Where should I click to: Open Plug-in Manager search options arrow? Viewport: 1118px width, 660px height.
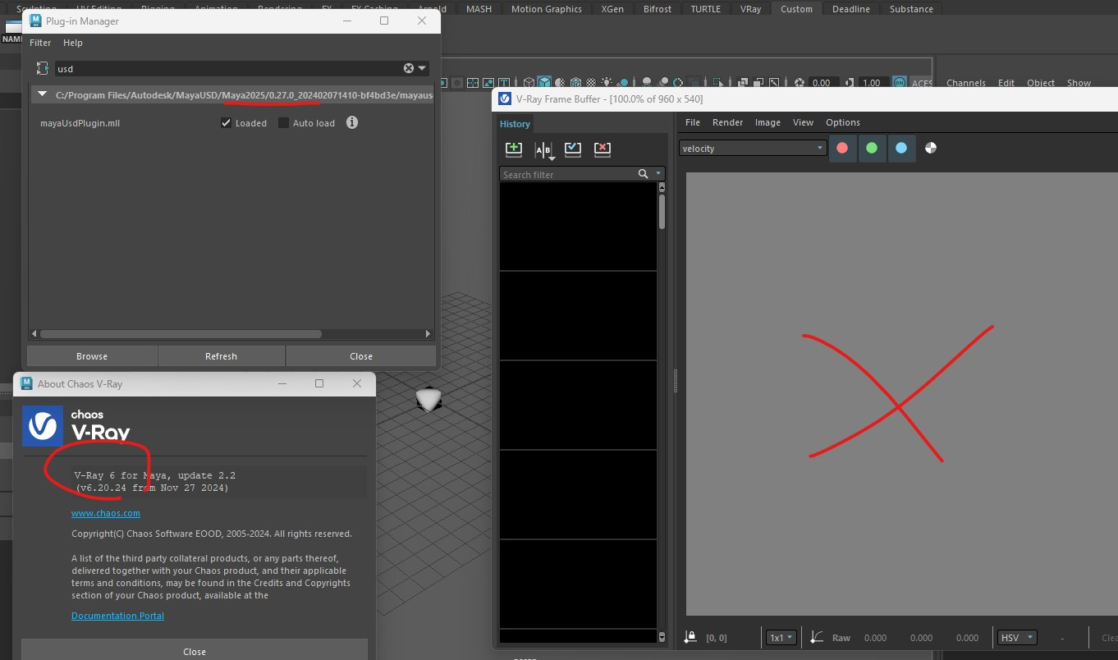[x=422, y=68]
